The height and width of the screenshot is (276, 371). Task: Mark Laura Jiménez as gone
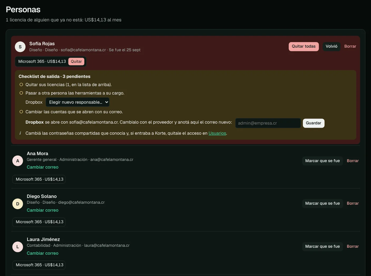tap(323, 246)
